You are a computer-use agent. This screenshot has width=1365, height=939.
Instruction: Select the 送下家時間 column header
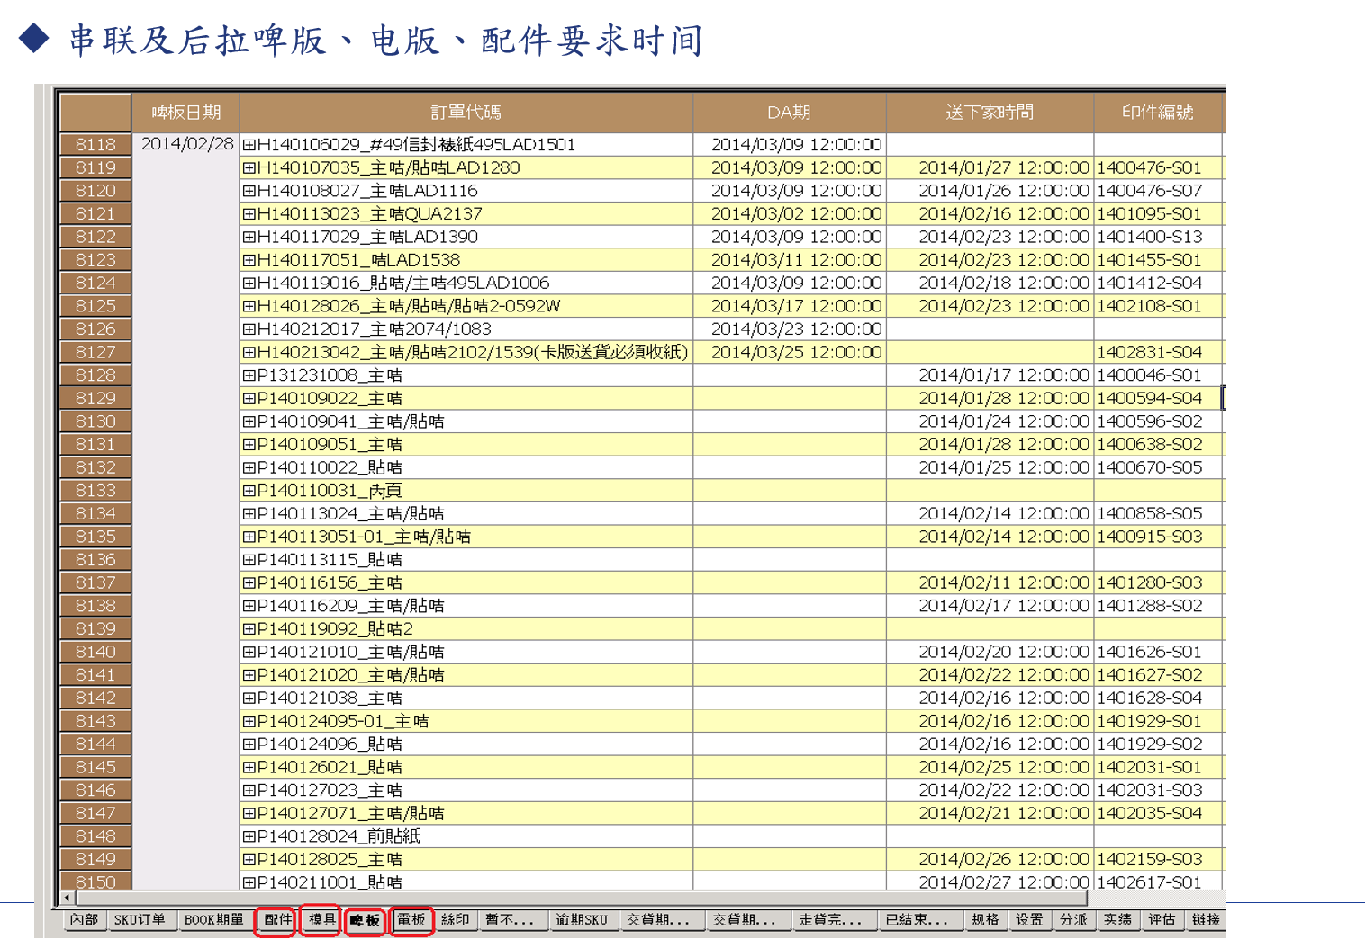point(990,113)
